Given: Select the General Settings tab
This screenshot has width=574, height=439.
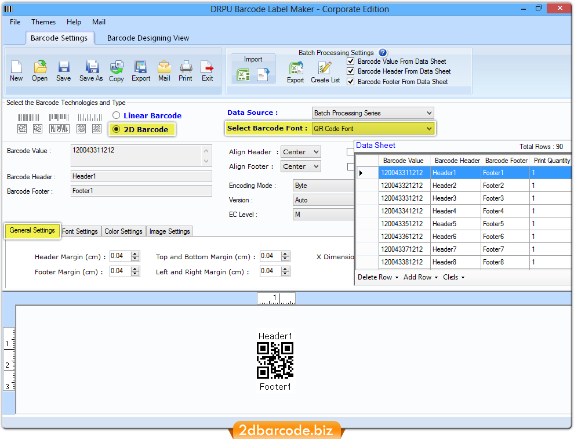Looking at the screenshot, I should pos(32,230).
